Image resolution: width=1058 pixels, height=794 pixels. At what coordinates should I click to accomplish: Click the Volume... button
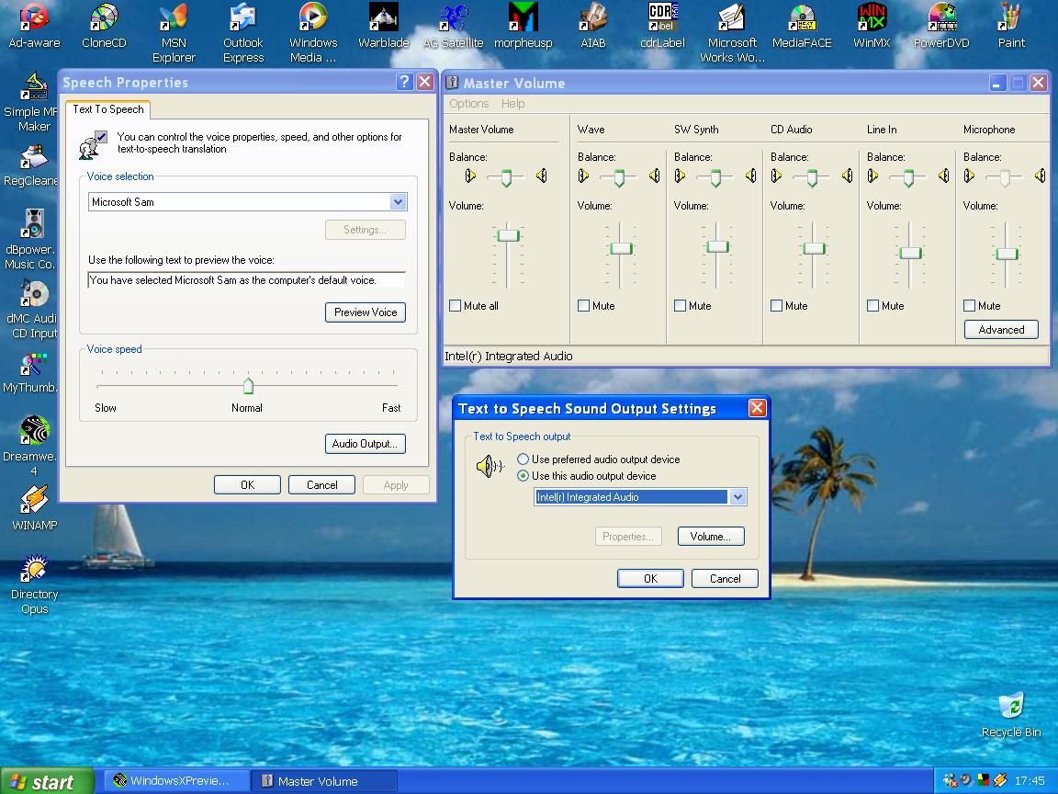(710, 537)
